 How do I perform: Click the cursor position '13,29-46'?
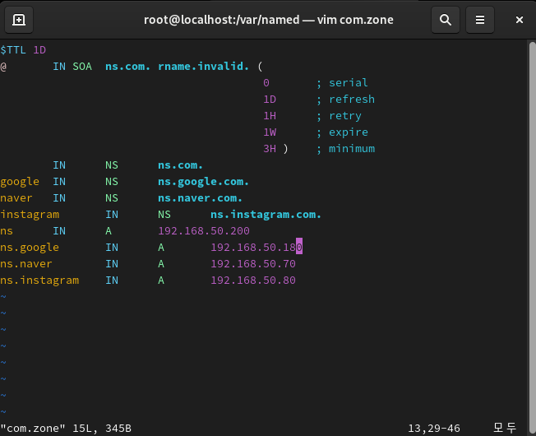[x=434, y=429]
